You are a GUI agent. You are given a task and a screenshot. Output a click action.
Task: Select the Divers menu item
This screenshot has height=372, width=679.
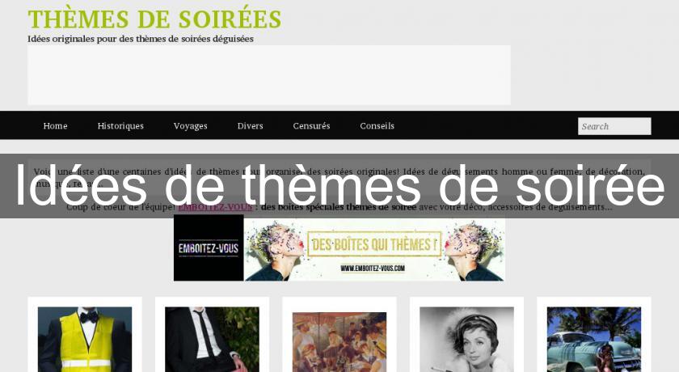point(251,126)
